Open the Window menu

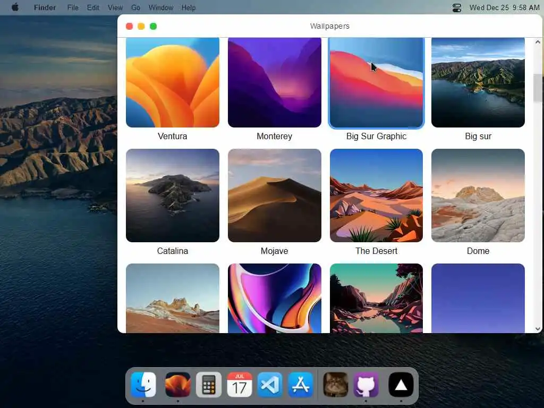tap(161, 7)
